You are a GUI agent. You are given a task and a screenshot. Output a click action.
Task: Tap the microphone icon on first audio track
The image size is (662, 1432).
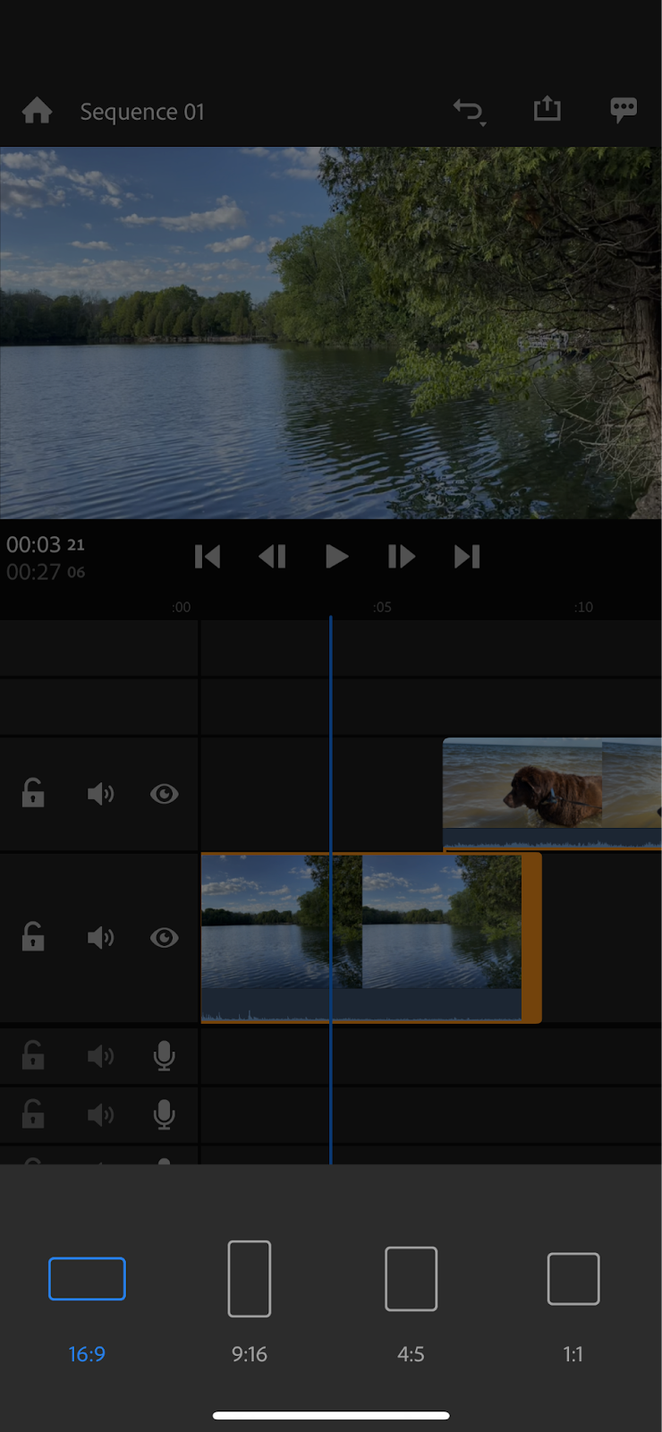164,1056
